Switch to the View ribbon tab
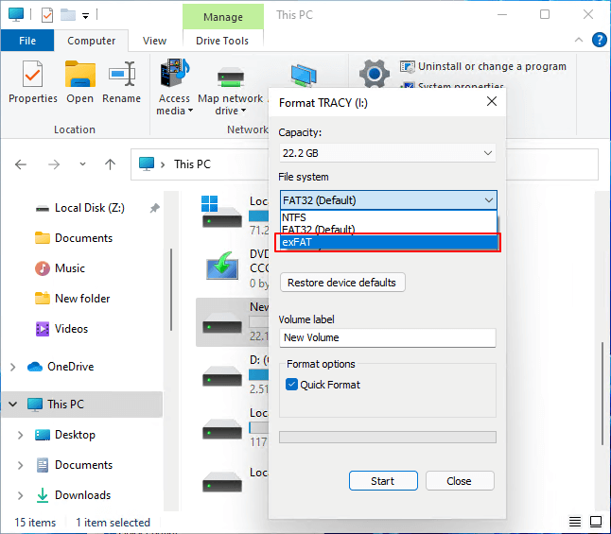 tap(154, 41)
